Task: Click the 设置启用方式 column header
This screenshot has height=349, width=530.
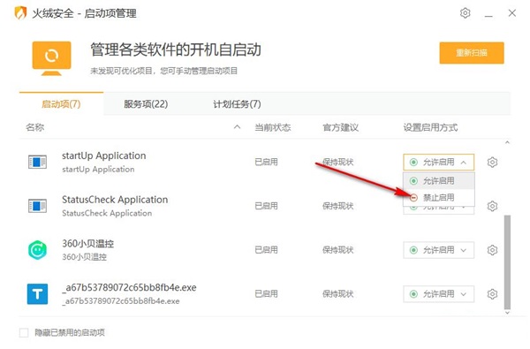Action: point(430,127)
